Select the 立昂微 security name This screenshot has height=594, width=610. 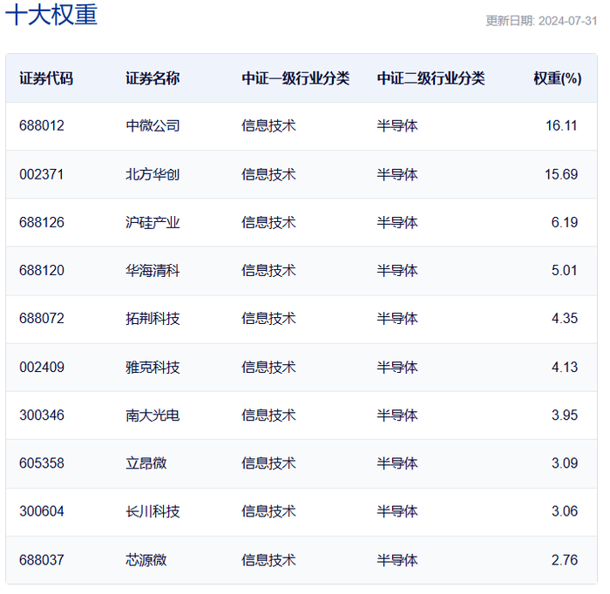tap(146, 463)
